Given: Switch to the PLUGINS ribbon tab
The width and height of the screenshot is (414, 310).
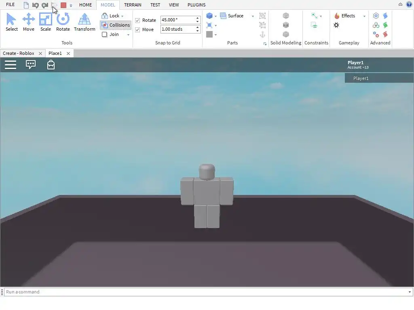Looking at the screenshot, I should click(196, 5).
